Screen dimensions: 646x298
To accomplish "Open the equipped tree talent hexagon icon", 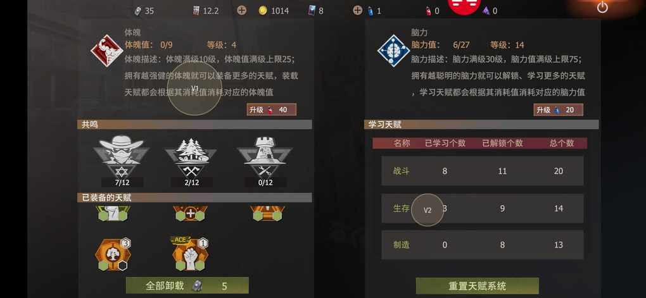I will click(x=113, y=254).
